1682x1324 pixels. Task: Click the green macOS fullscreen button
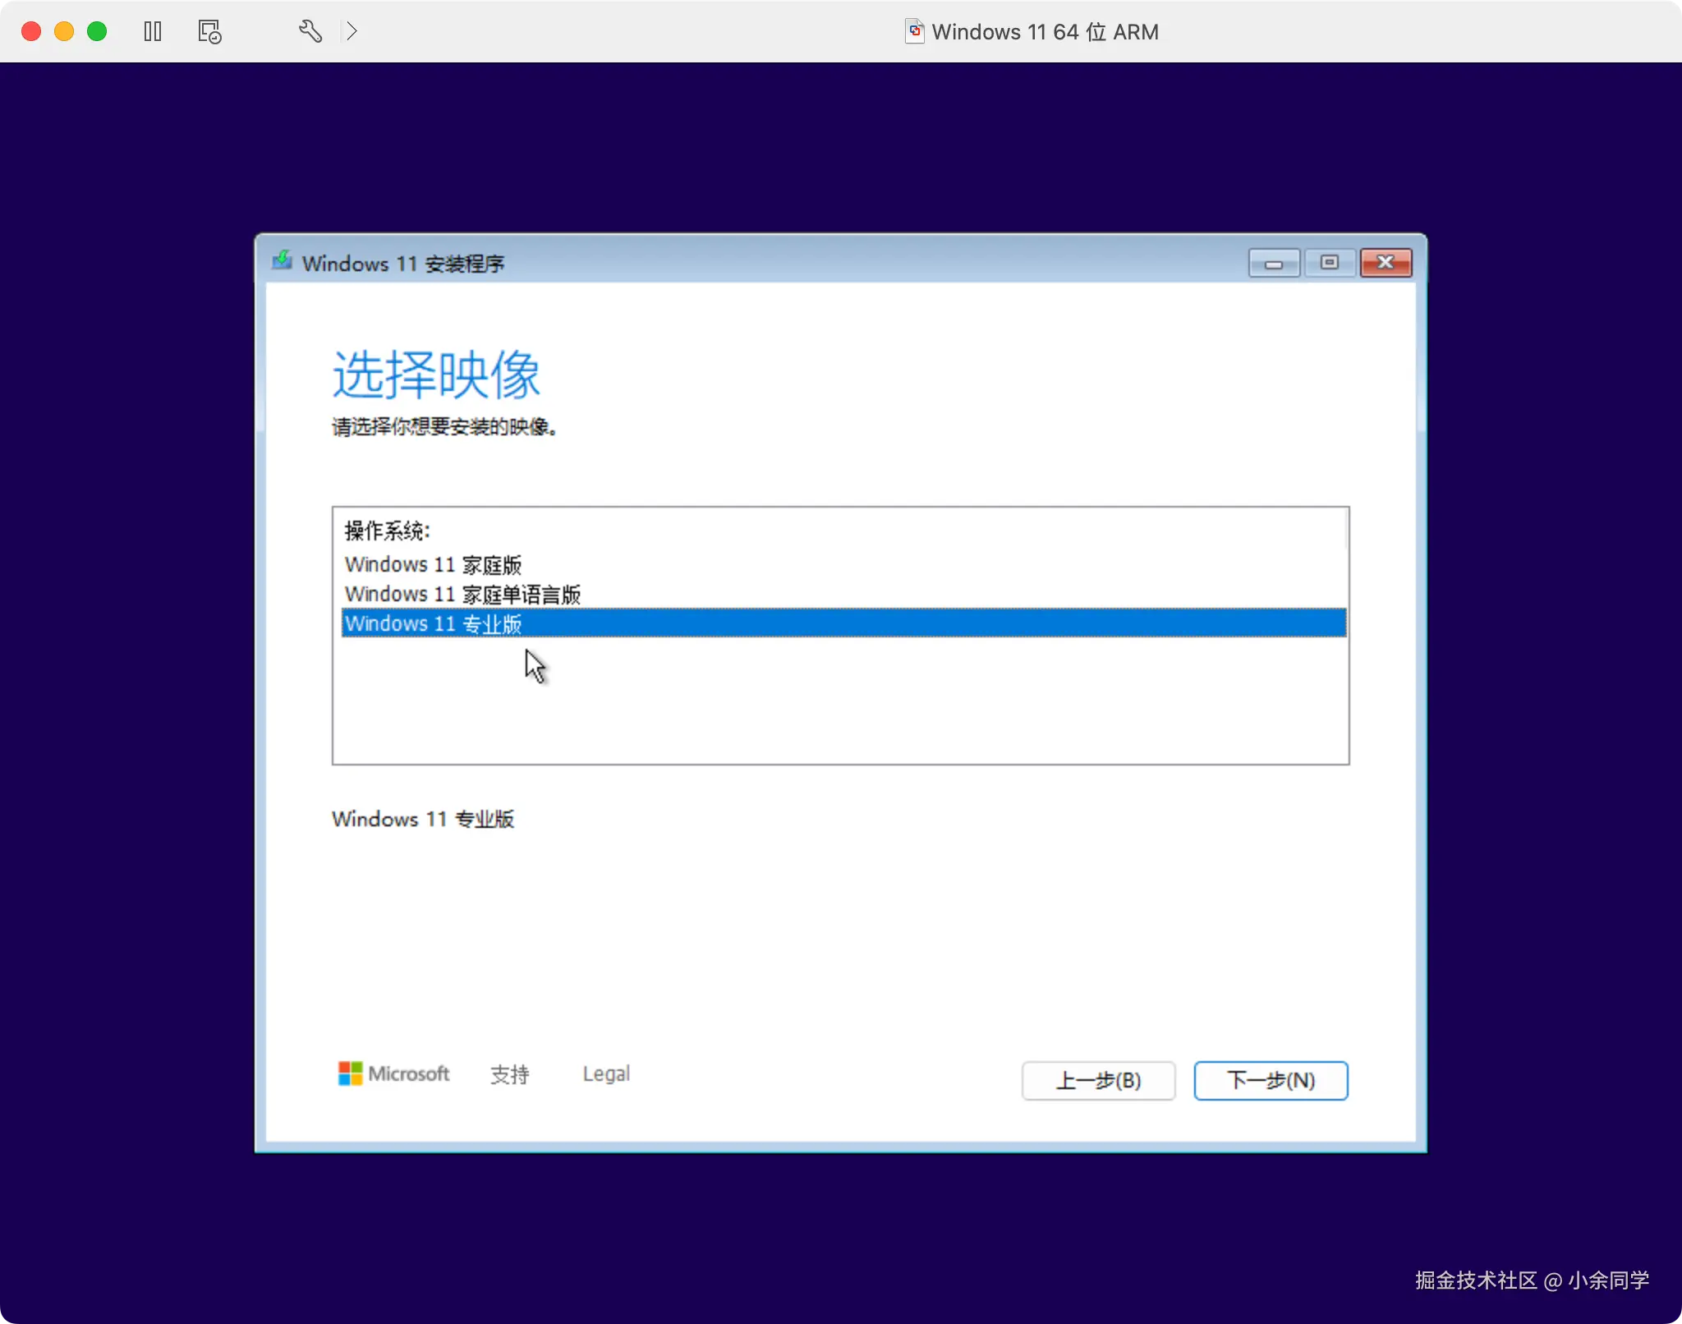pyautogui.click(x=97, y=31)
